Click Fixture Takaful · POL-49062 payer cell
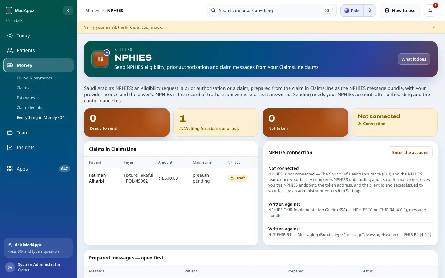This screenshot has height=278, width=445. click(138, 178)
